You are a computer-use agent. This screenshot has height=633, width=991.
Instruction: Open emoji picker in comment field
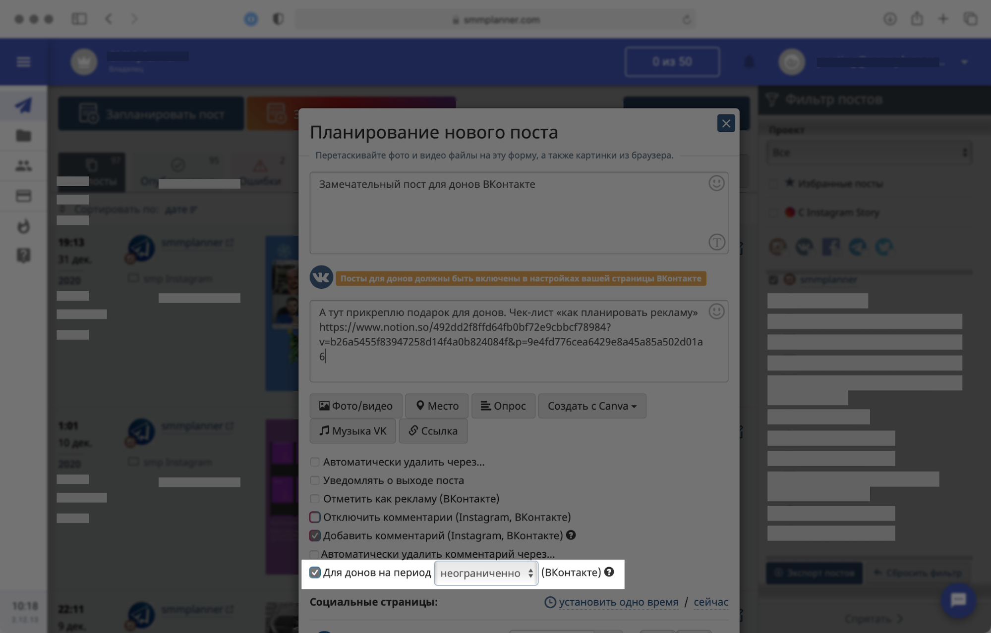coord(716,312)
